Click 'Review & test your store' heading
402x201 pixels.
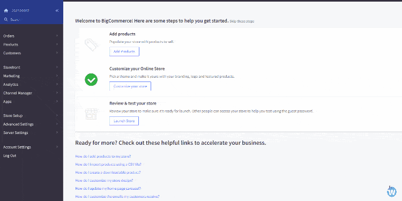click(133, 103)
